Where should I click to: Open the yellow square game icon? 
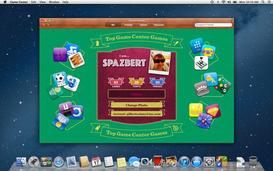point(196,110)
